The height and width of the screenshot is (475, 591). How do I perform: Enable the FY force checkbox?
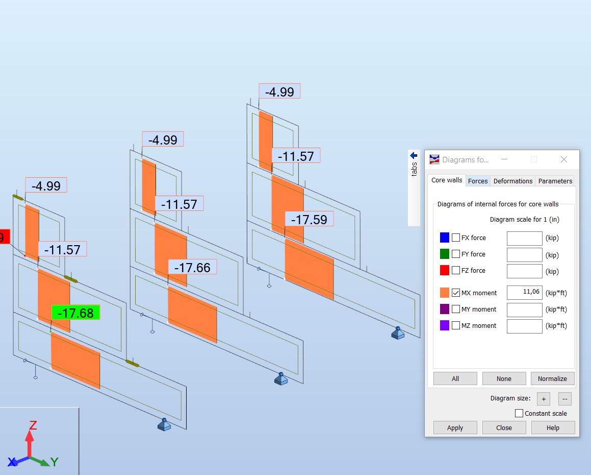click(456, 254)
